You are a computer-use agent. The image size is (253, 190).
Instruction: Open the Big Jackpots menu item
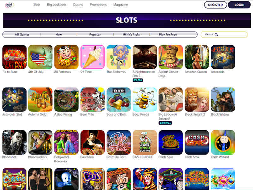[57, 5]
